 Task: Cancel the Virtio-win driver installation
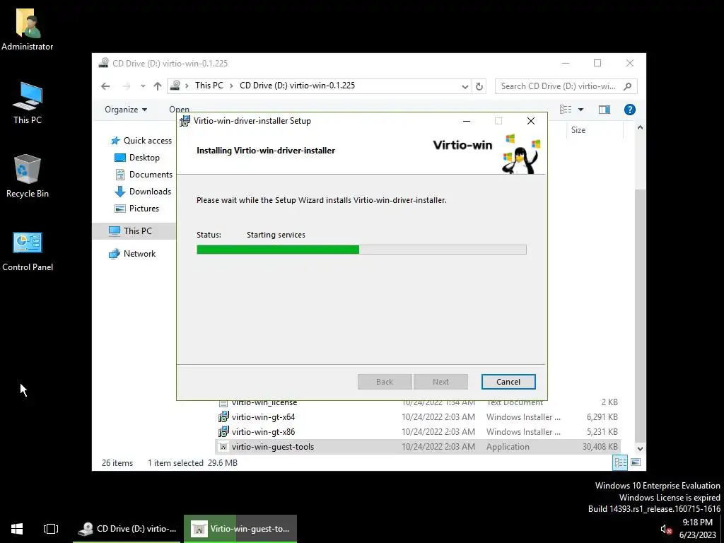[508, 382]
